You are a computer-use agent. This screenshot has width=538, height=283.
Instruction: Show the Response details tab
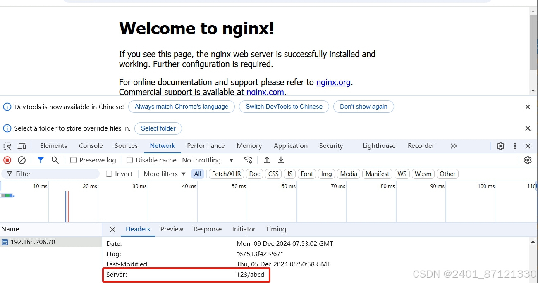click(208, 229)
